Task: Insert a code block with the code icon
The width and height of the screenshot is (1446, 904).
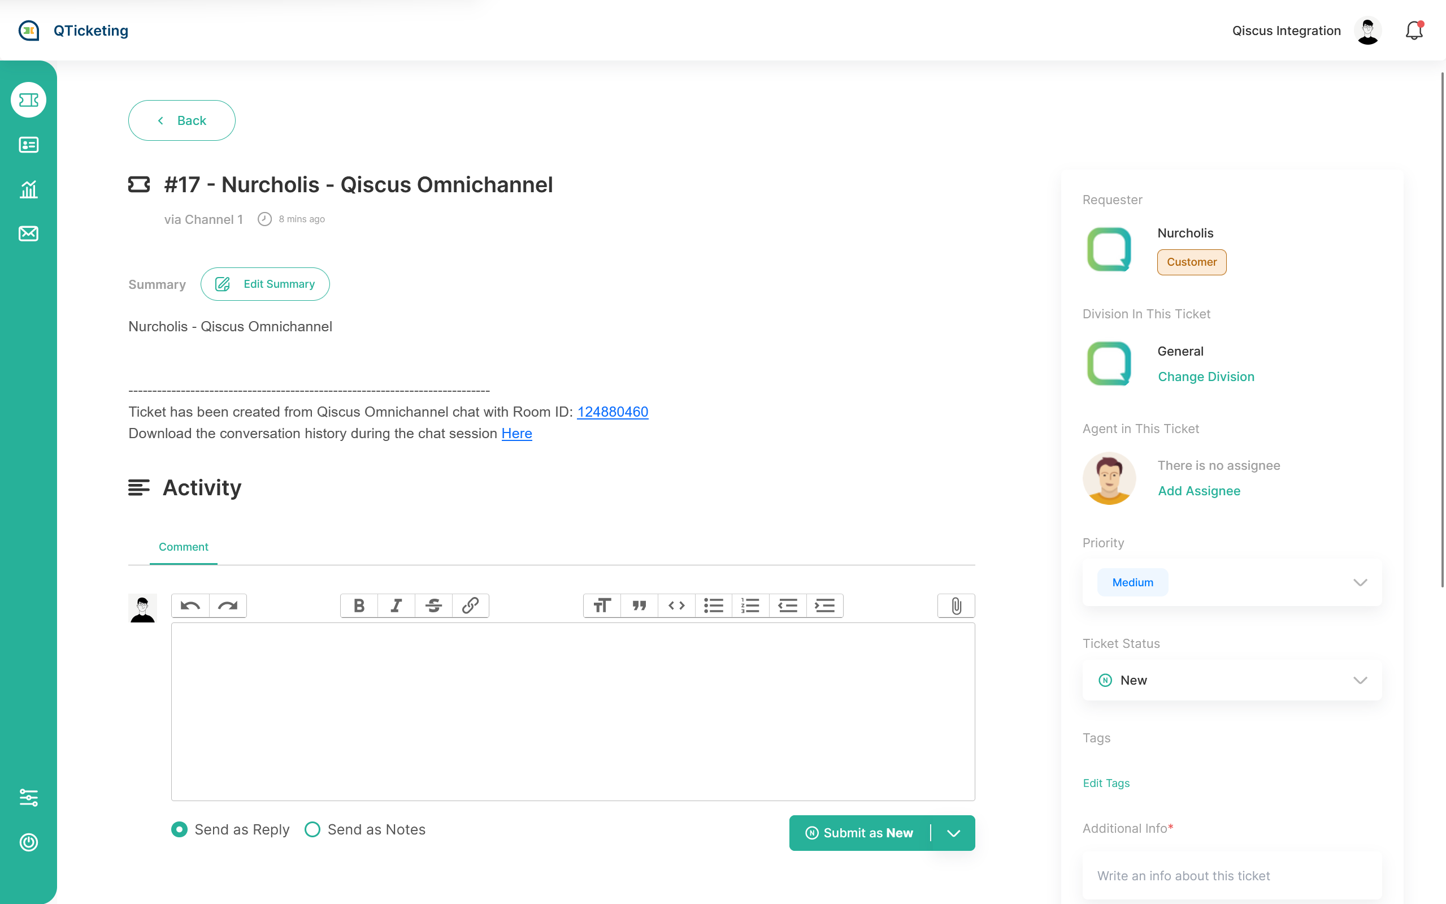Action: 676,605
